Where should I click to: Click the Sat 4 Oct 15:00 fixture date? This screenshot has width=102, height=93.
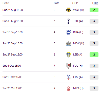tap(12, 66)
